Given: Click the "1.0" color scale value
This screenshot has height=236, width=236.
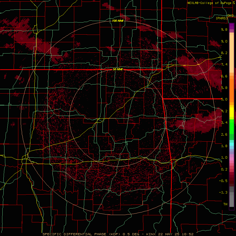Looking at the screenshot, I should pyautogui.click(x=224, y=158).
